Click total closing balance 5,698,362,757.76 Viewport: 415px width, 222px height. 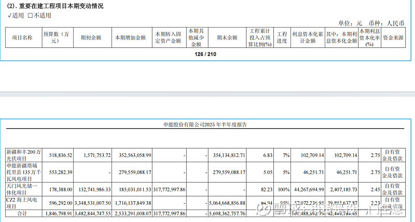pyautogui.click(x=227, y=213)
